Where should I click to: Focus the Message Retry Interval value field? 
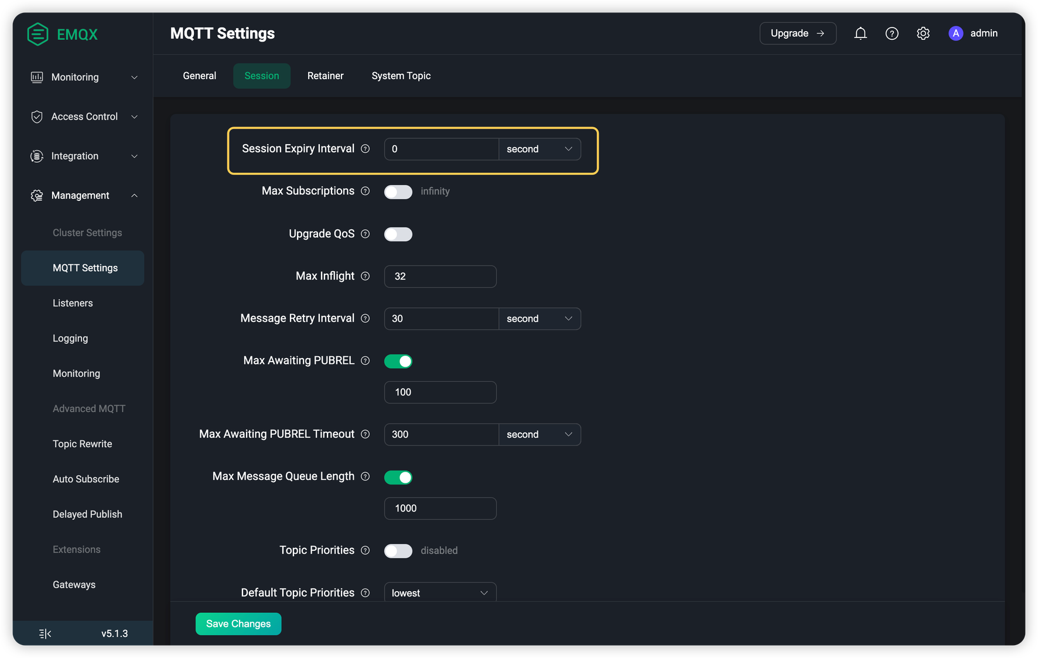[x=441, y=319]
